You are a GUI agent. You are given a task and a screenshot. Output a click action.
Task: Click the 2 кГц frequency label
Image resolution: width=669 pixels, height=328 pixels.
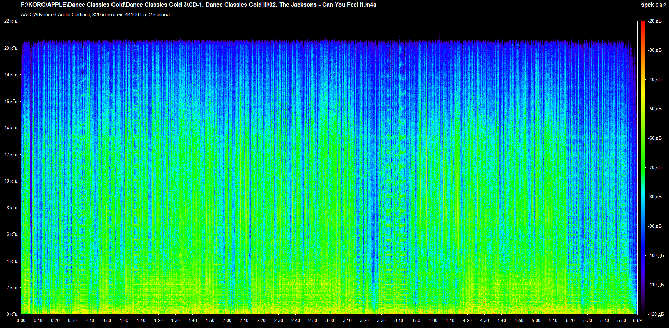(12, 287)
